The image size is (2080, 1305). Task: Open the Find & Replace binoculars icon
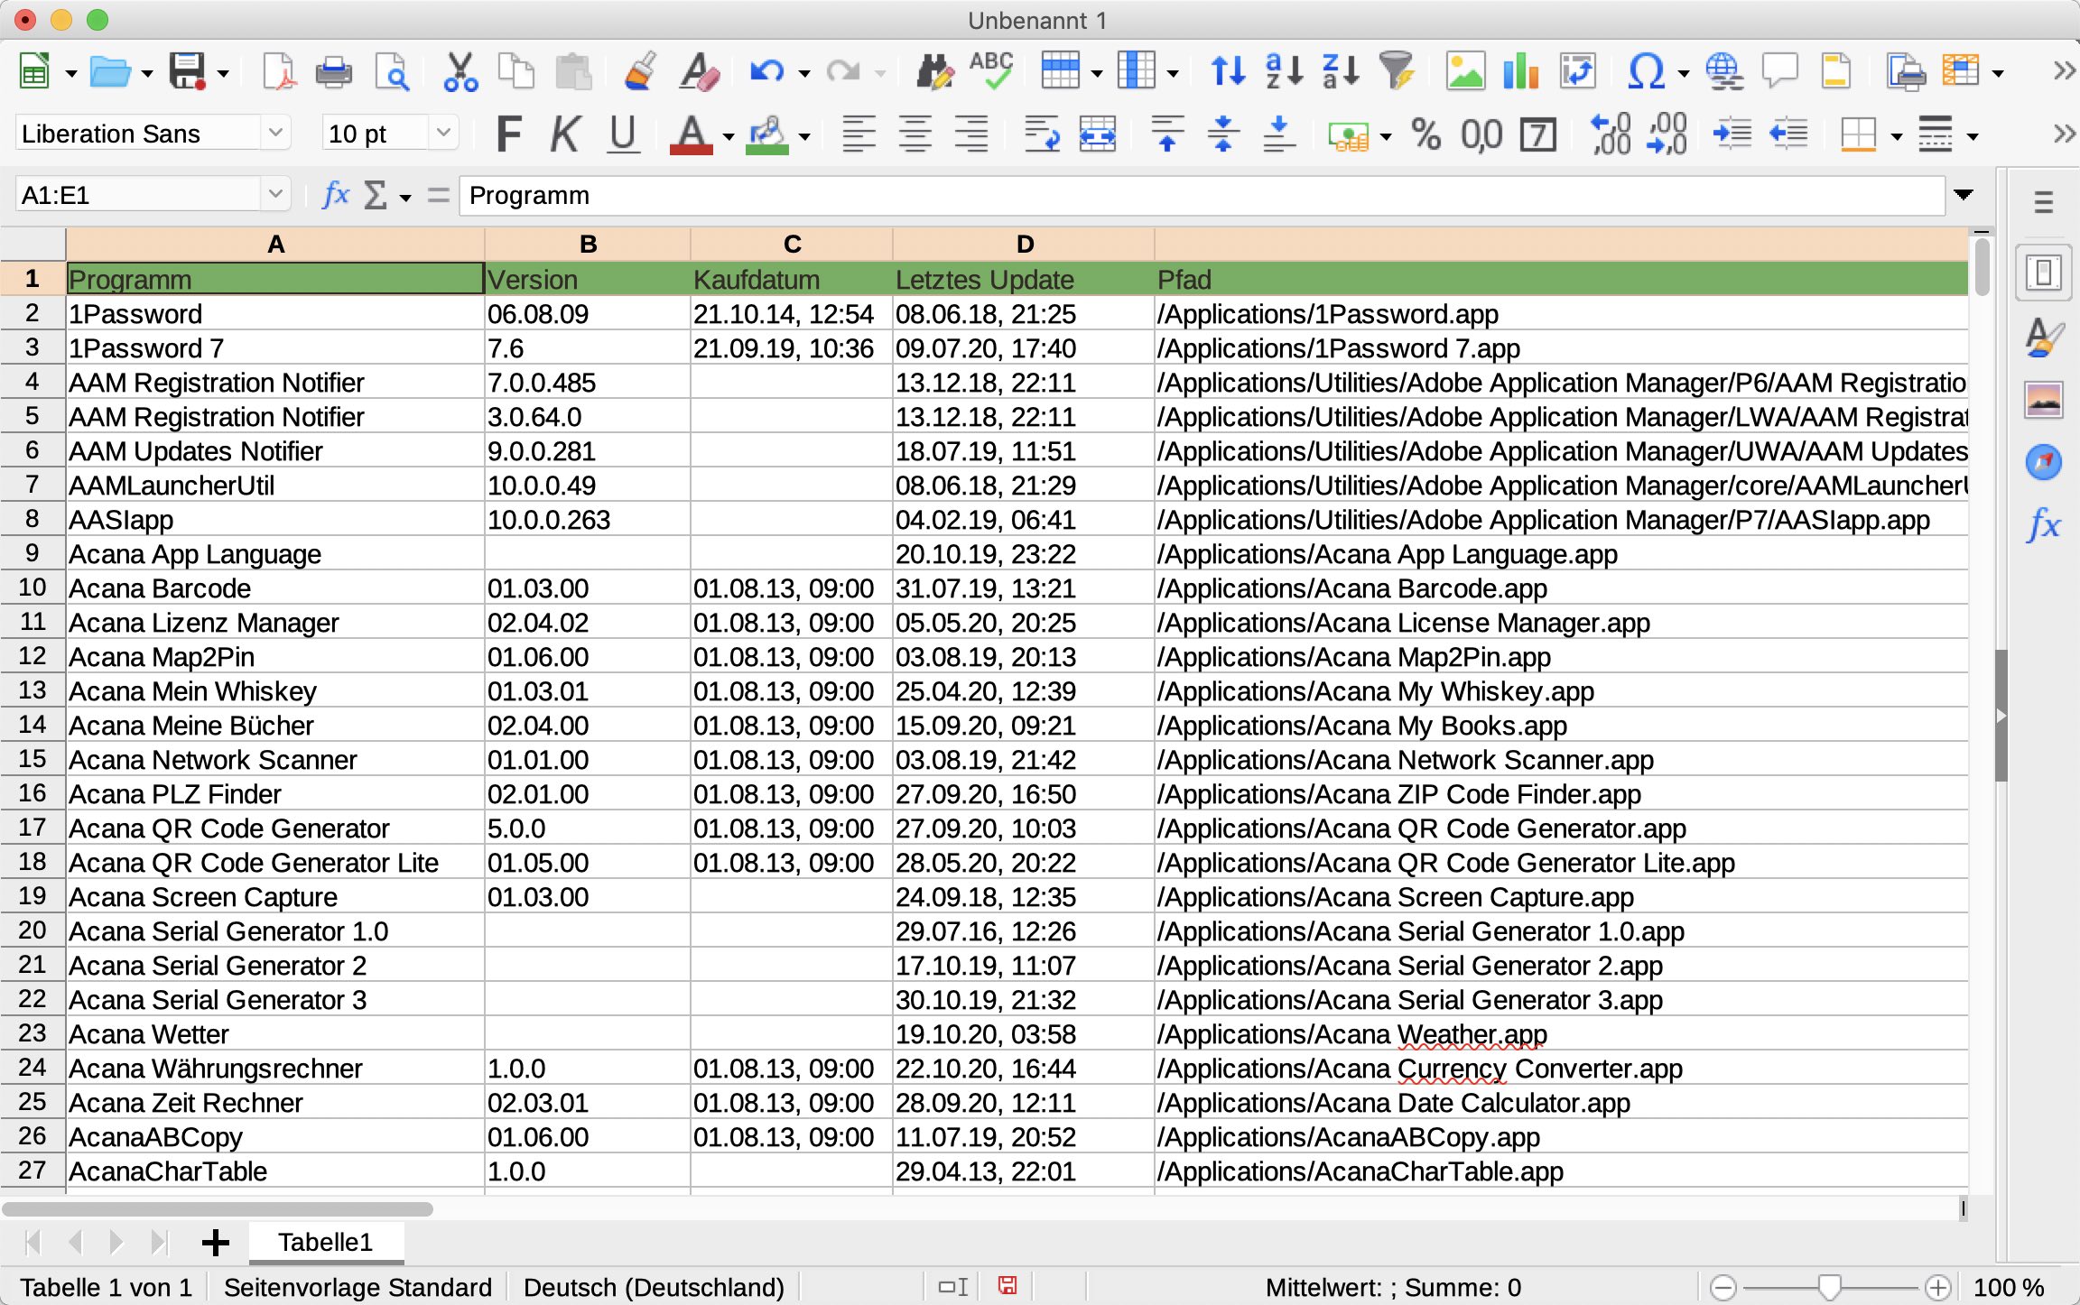(934, 71)
